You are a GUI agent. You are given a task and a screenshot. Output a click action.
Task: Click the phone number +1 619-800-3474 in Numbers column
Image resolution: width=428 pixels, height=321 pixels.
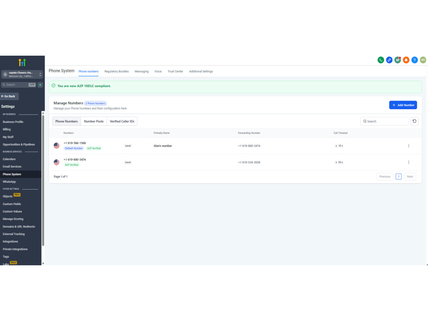(x=74, y=160)
